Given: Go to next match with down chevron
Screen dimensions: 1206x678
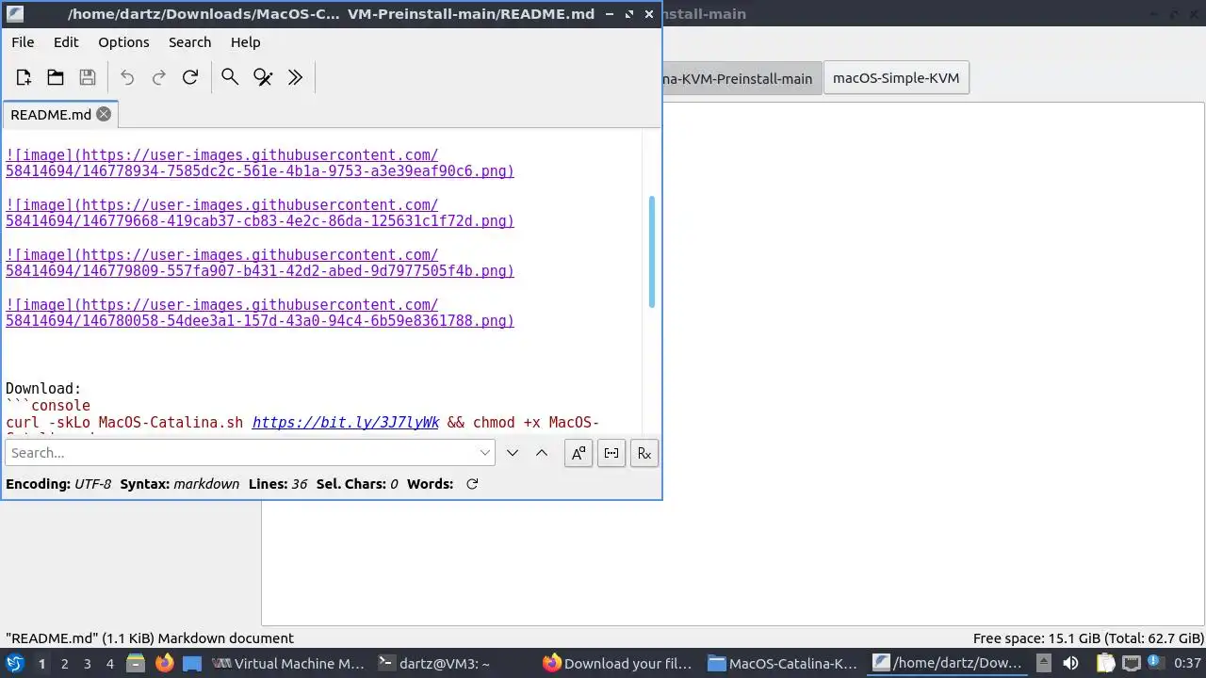Looking at the screenshot, I should pyautogui.click(x=513, y=453).
